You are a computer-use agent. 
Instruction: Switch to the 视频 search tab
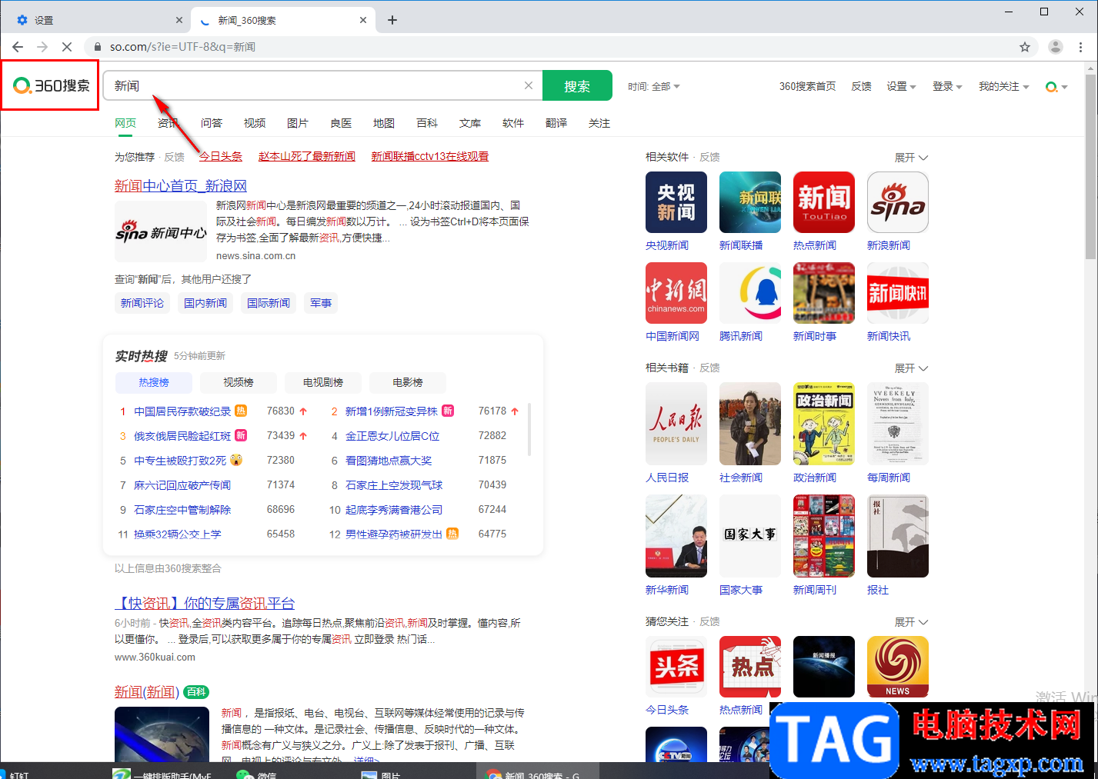coord(255,123)
